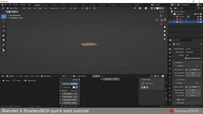Hide Light in viewport via eye icon
The width and height of the screenshot is (203, 114).
(198, 19)
